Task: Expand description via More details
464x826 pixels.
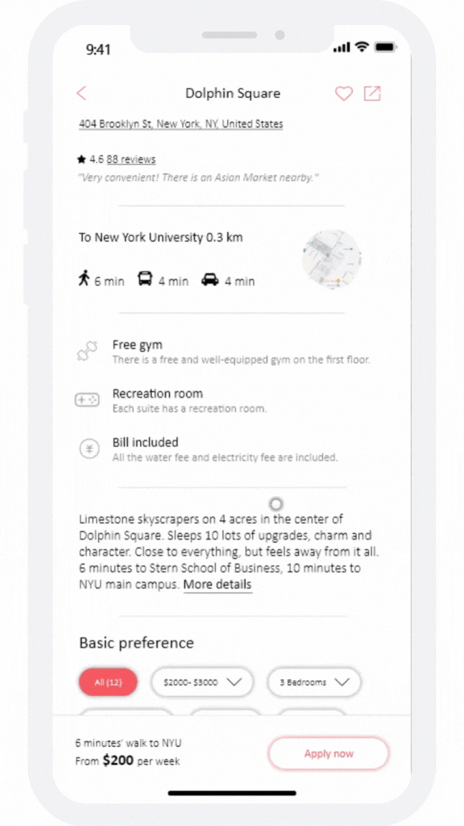Action: pos(217,585)
